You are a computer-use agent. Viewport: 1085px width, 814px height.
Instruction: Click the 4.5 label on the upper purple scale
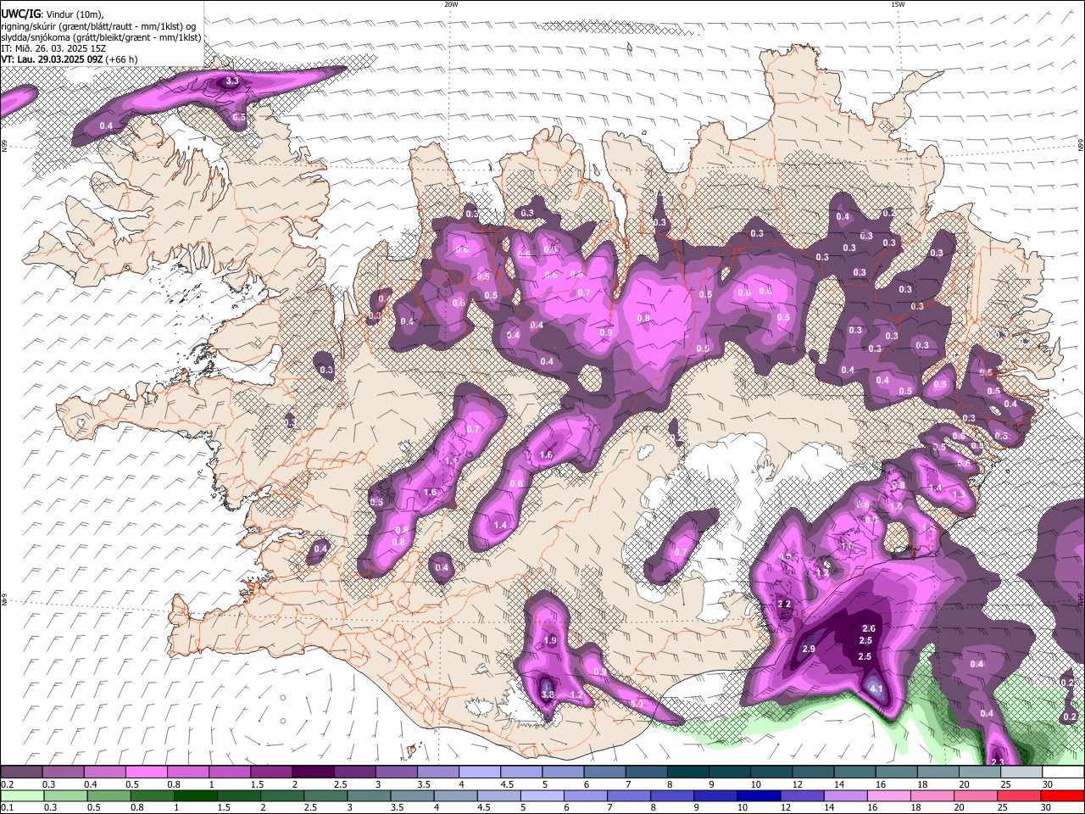[507, 784]
